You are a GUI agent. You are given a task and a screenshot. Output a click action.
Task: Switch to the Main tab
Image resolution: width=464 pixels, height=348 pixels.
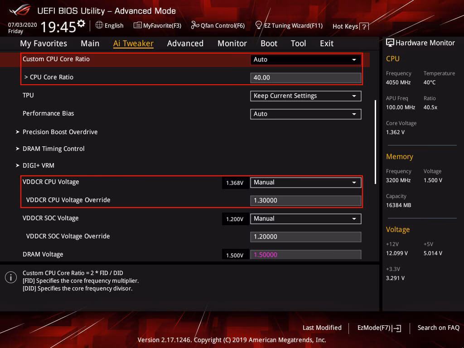90,43
